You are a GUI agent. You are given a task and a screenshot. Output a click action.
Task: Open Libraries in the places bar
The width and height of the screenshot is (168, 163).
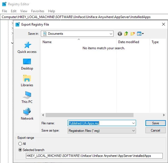coord(27,81)
